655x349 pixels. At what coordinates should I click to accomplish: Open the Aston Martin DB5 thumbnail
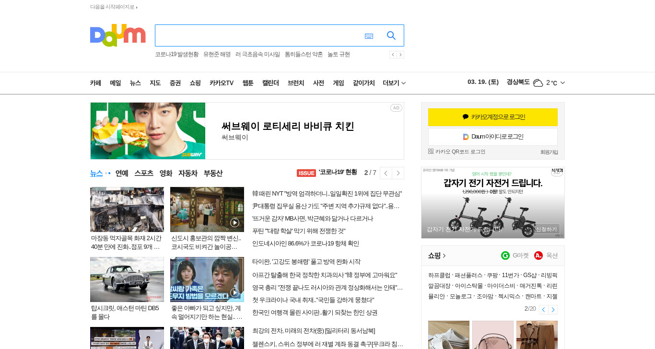(127, 279)
